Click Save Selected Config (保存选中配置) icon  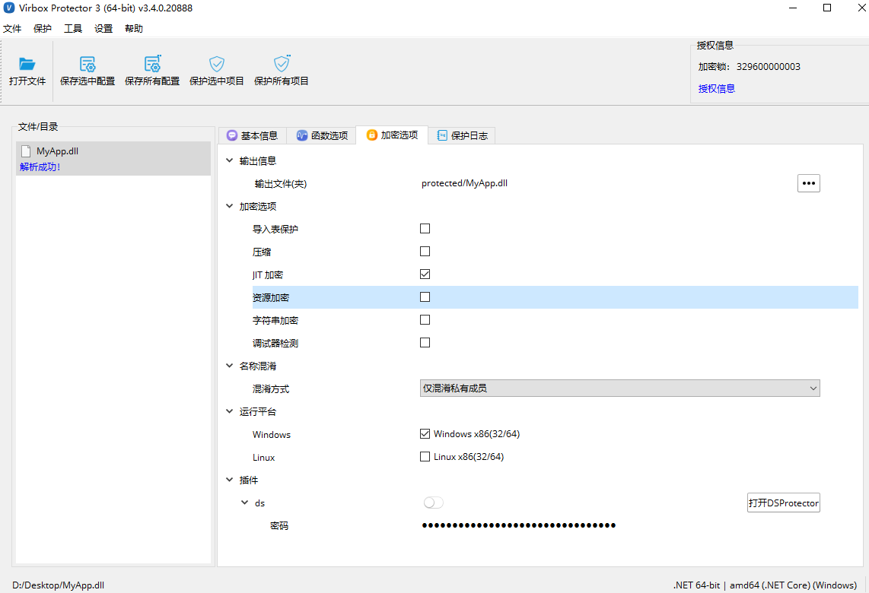[88, 64]
